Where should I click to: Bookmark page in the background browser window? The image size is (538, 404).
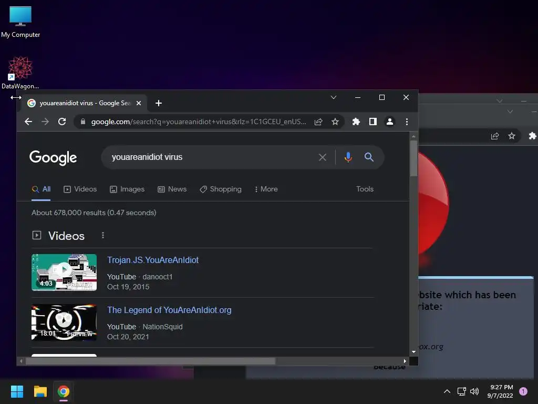[512, 136]
